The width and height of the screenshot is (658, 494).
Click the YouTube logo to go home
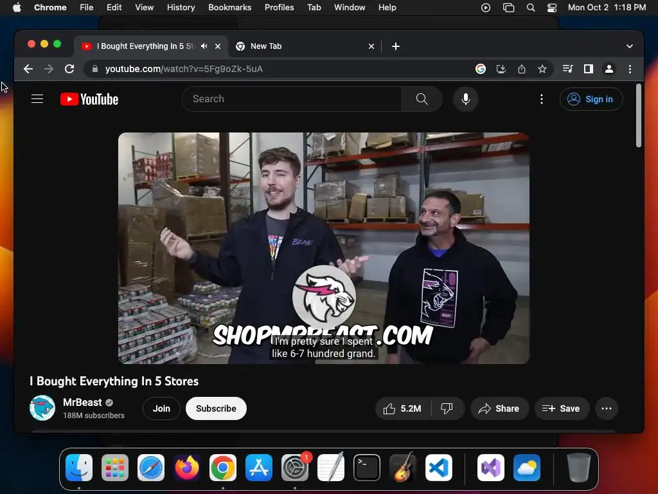[x=89, y=99]
